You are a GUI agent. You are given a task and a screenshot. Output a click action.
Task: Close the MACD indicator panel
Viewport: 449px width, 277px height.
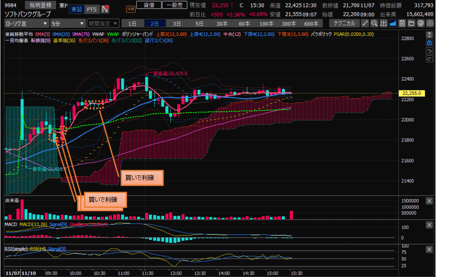[x=429, y=225]
